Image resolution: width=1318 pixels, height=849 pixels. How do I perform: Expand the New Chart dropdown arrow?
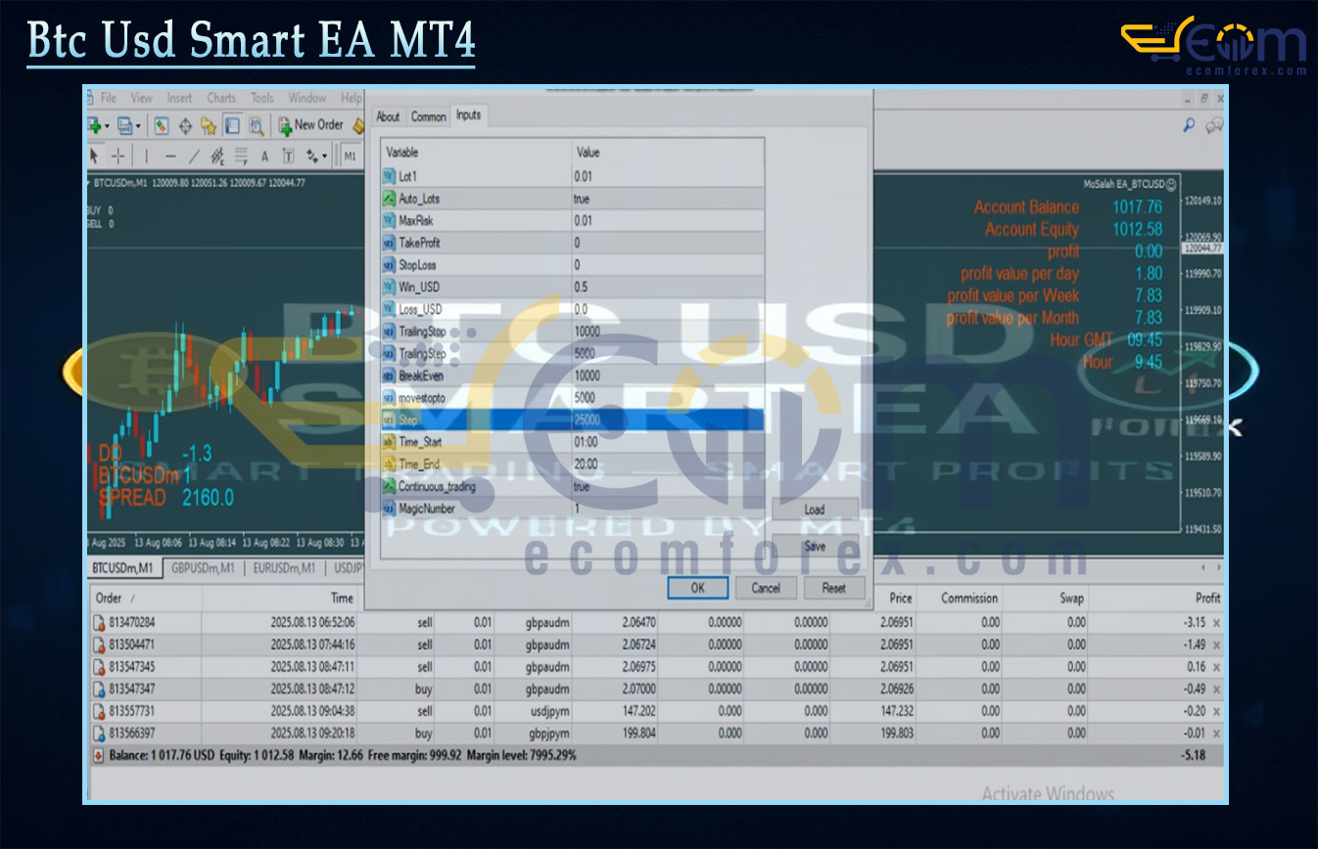pos(107,125)
